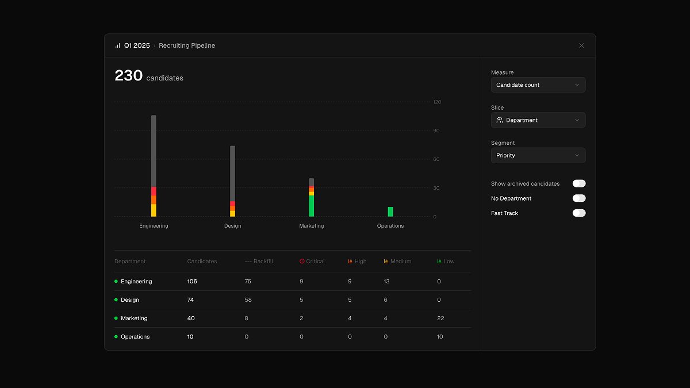The image size is (690, 388).
Task: Select the Design table row
Action: pos(292,299)
